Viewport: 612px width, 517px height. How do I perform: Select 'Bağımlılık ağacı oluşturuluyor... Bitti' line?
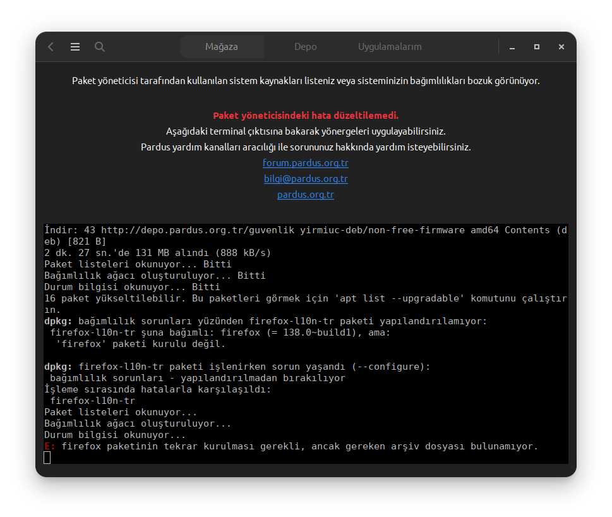155,276
